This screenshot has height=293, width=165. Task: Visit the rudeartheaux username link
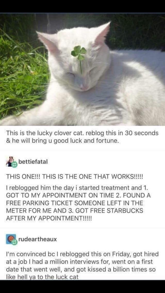(x=37, y=239)
